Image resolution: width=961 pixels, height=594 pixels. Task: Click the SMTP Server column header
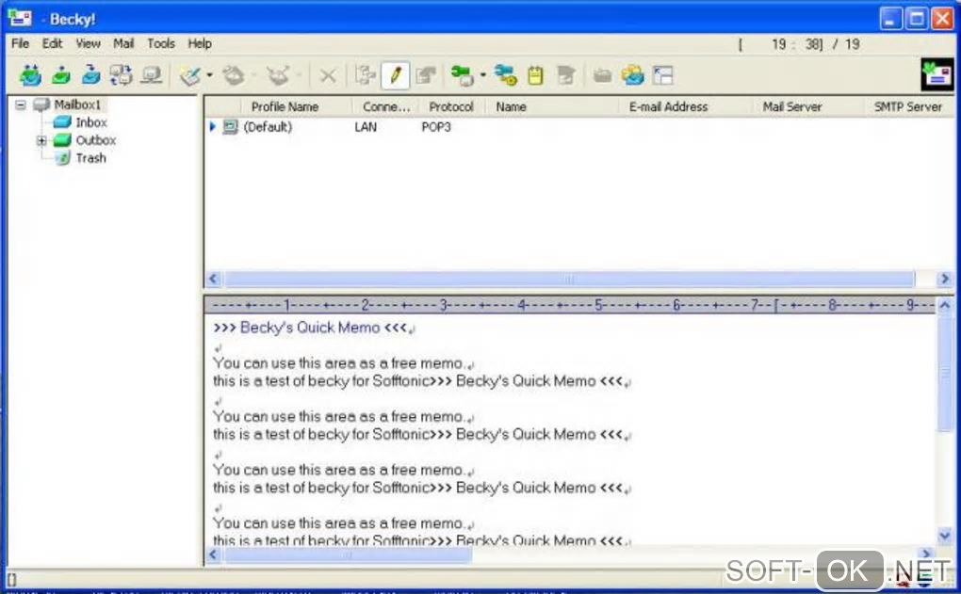click(x=907, y=106)
